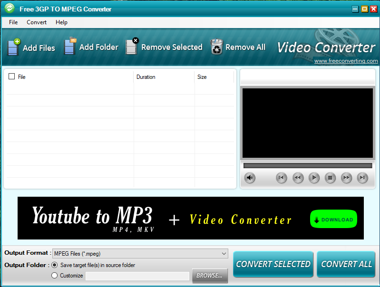The image size is (380, 287).
Task: Click the Customize folder path field
Action: pos(137,276)
